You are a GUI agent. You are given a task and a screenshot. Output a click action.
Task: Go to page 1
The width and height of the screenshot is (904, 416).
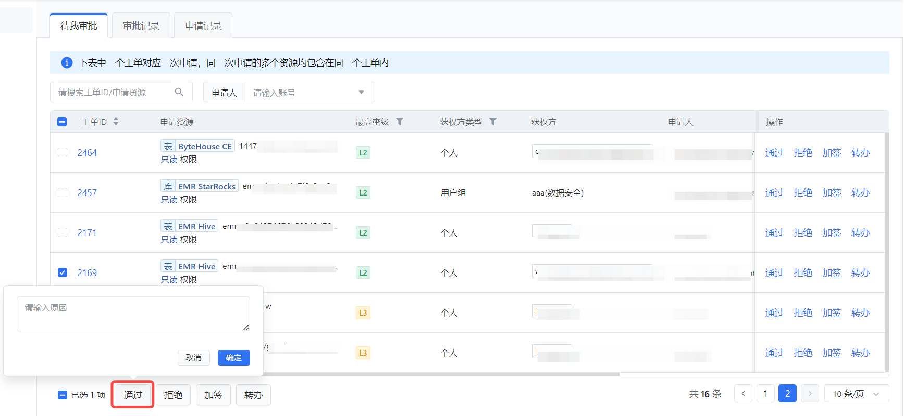click(x=765, y=394)
